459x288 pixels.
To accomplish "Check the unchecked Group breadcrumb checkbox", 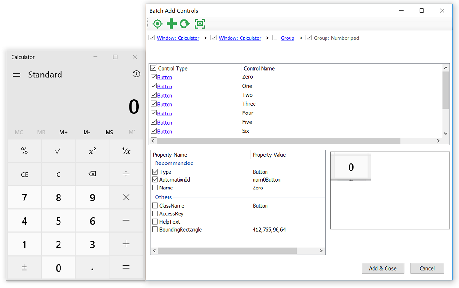I will point(275,38).
